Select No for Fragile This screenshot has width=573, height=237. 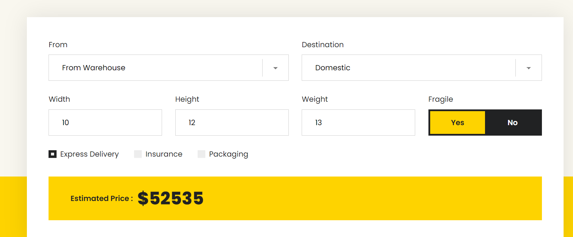[x=513, y=122]
